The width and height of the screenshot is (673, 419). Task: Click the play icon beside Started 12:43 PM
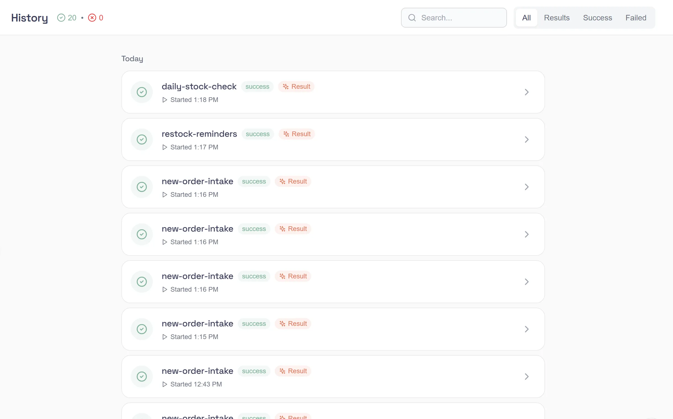(165, 384)
